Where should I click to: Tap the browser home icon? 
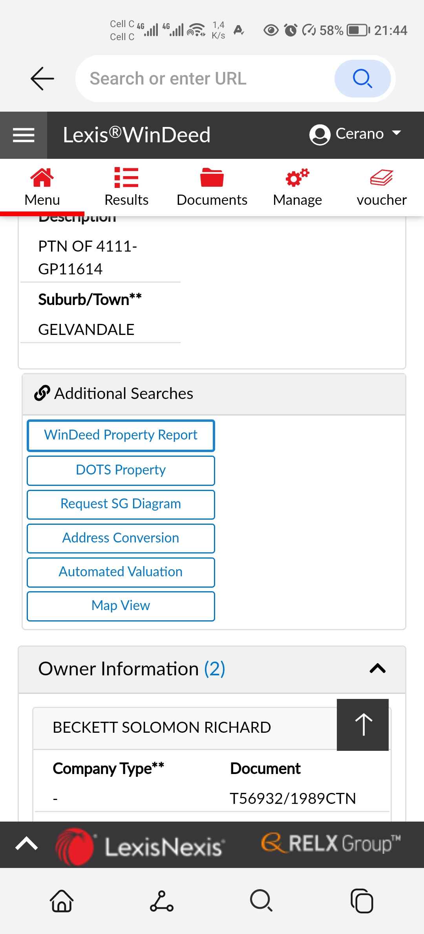tap(62, 900)
